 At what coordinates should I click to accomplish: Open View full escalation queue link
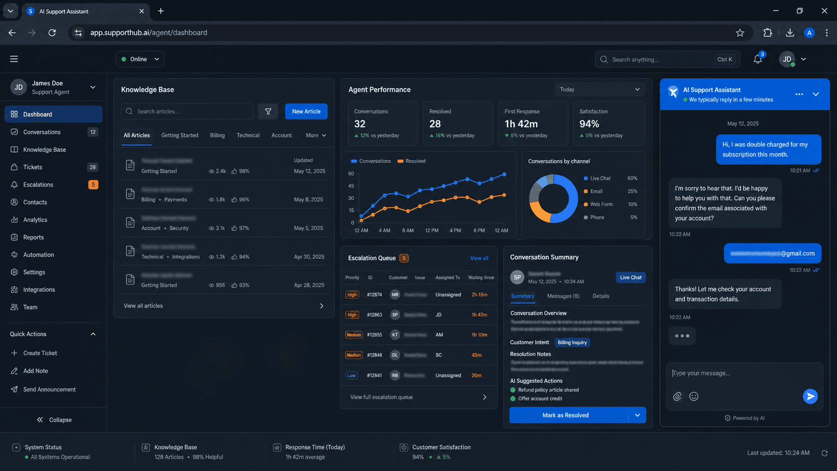[418, 397]
